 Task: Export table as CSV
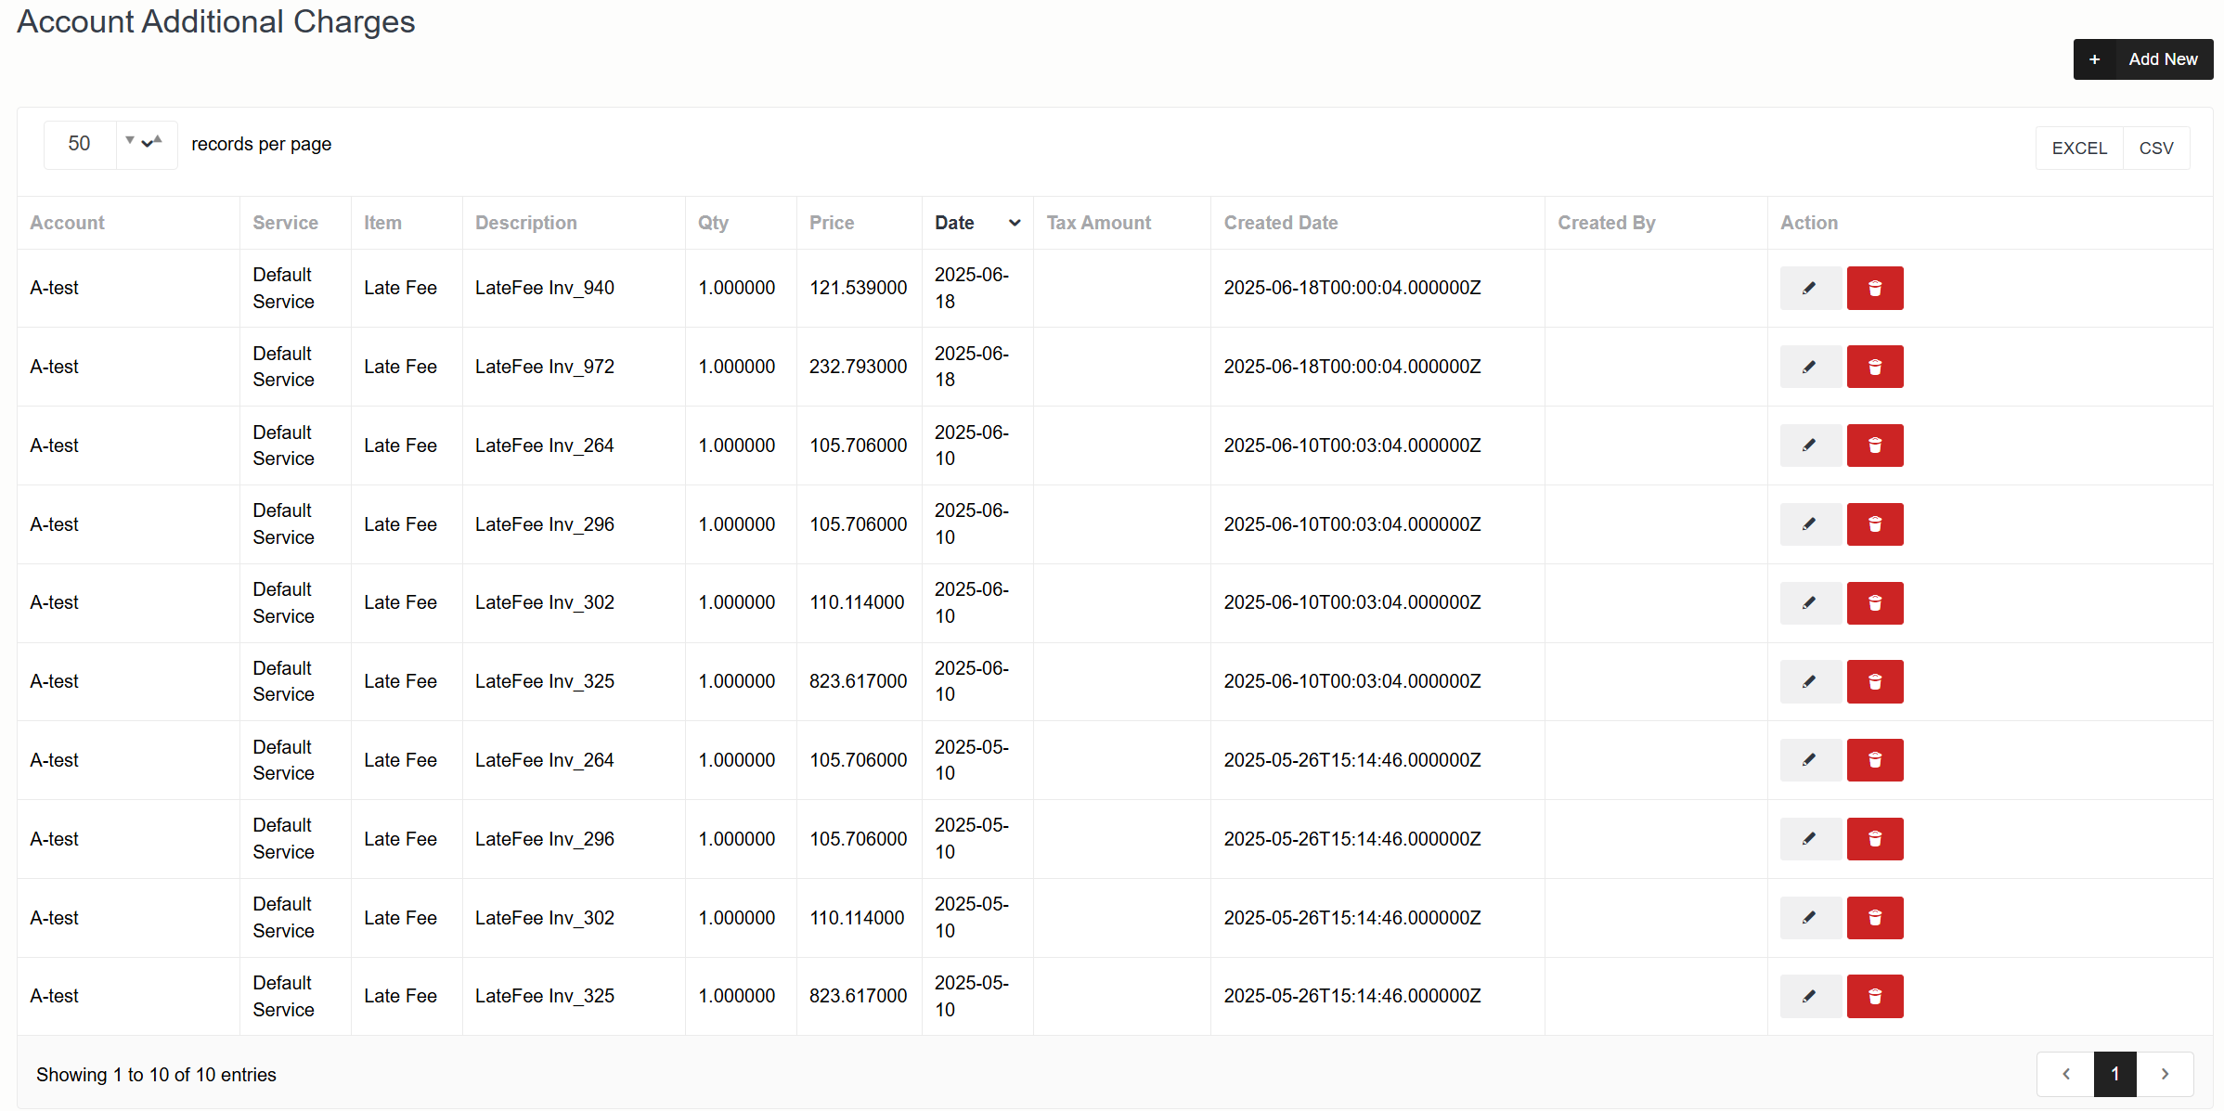click(2155, 149)
